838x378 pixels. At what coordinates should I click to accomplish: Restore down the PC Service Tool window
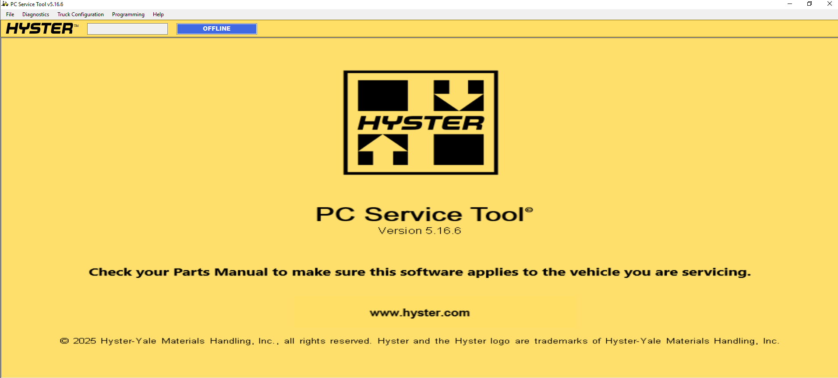(810, 4)
